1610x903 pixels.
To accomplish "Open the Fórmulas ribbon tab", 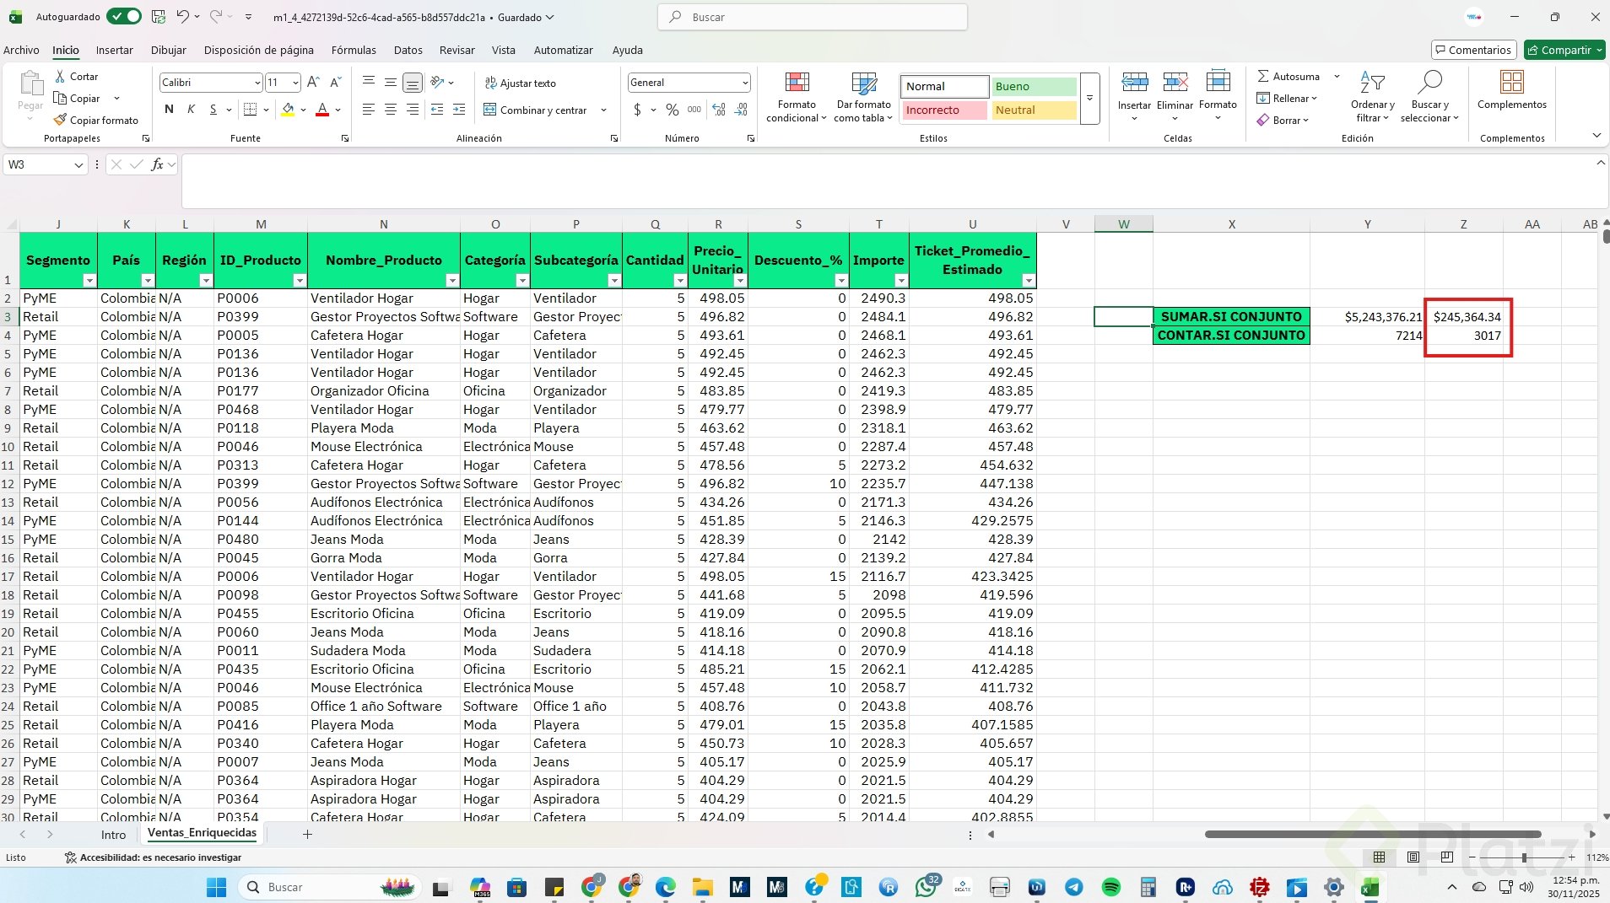I will [x=354, y=50].
